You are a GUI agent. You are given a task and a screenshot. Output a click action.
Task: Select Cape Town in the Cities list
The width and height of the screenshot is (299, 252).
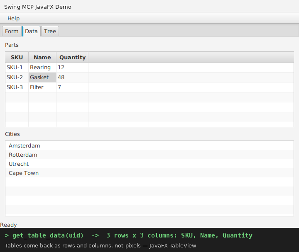[149, 173]
